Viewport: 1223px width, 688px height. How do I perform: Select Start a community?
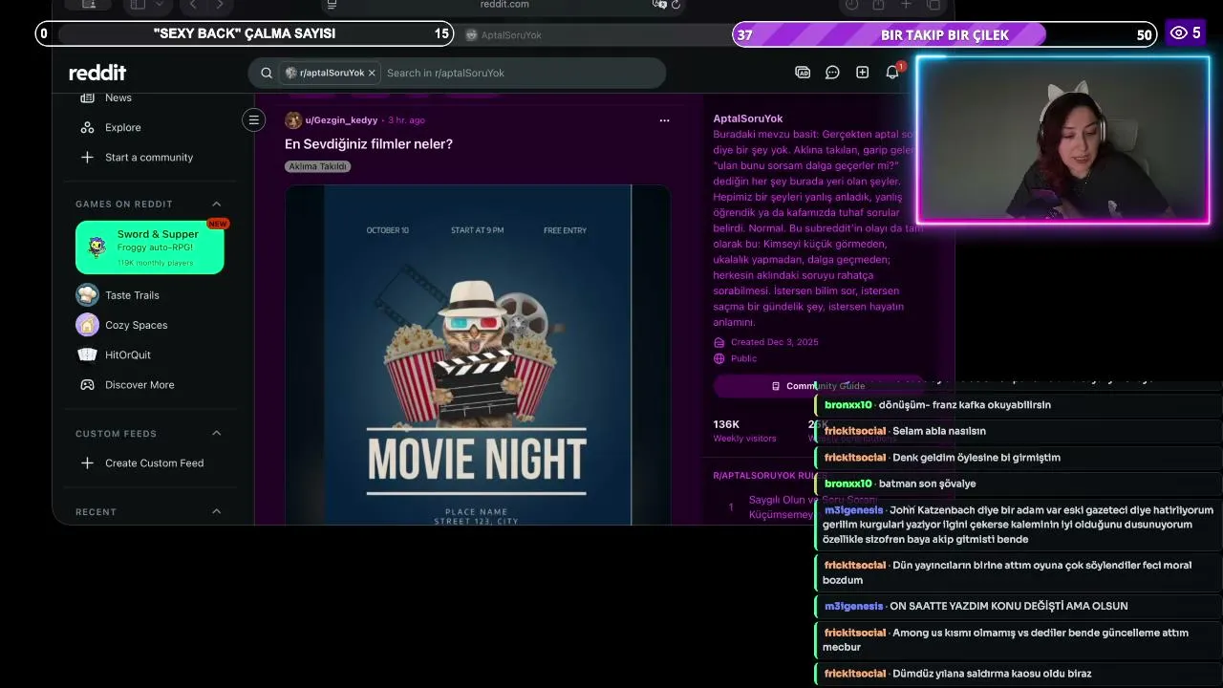click(150, 157)
